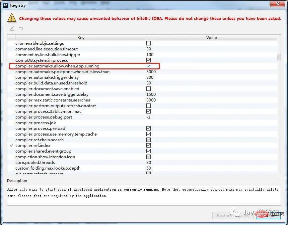The width and height of the screenshot is (288, 225).
Task: Click value 3000 of automake.postpone.when.idle.less.than
Action: (151, 71)
